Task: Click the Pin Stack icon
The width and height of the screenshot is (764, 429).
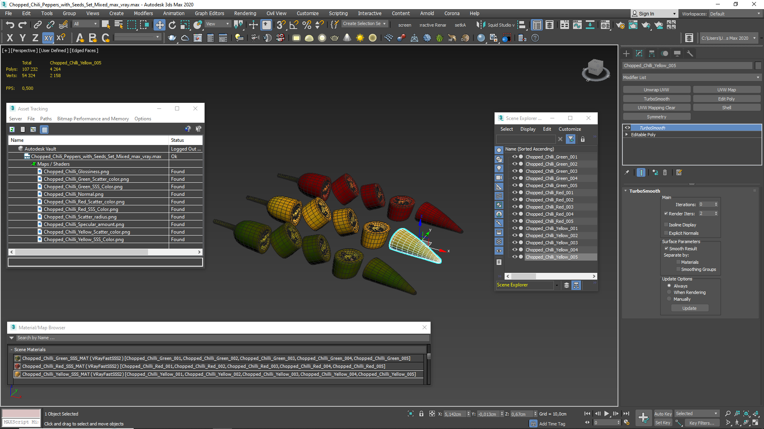Action: [627, 172]
